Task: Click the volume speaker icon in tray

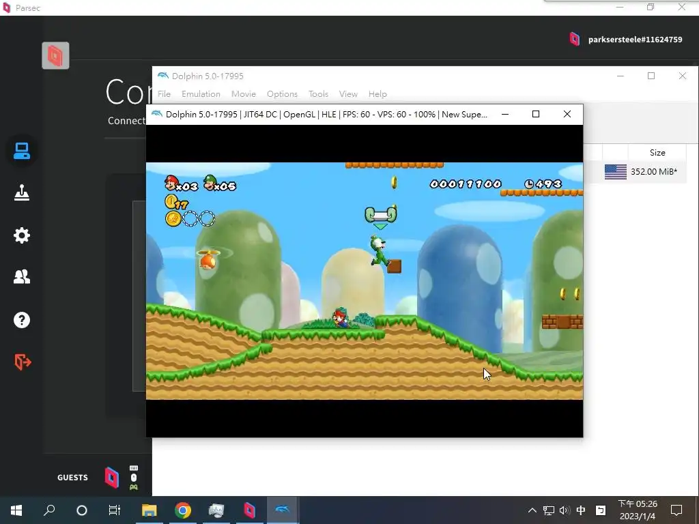Action: 565,510
